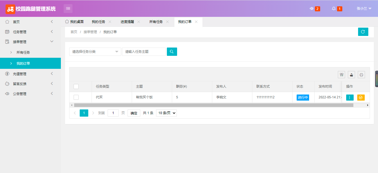Viewport: 378px width, 173px height.
Task: Check the checkbox for the 代买 row
Action: (x=76, y=97)
